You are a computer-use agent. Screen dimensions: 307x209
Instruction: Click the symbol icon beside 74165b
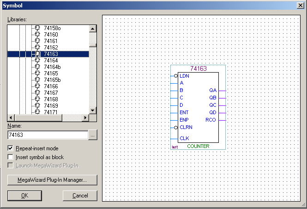click(37, 80)
